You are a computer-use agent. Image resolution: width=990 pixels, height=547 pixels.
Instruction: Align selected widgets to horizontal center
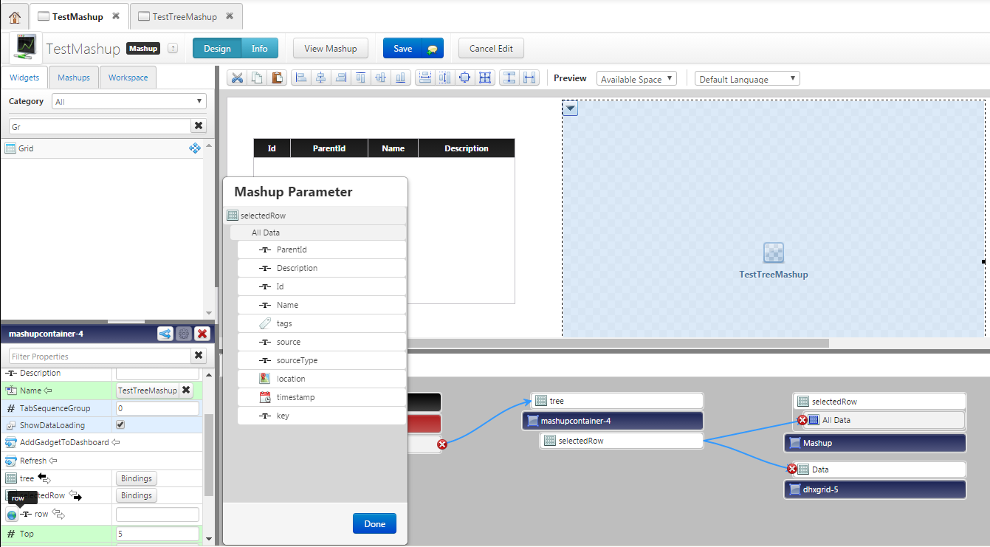pyautogui.click(x=320, y=78)
